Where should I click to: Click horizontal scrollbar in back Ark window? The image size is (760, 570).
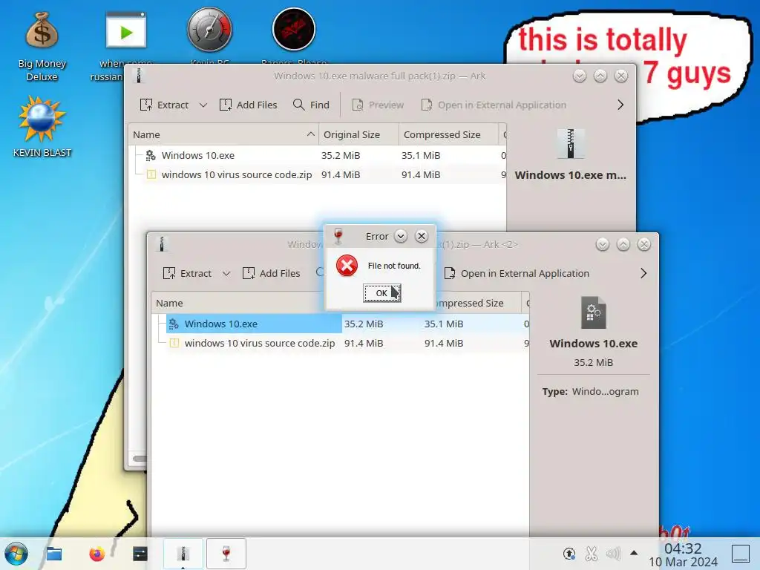[x=139, y=459]
